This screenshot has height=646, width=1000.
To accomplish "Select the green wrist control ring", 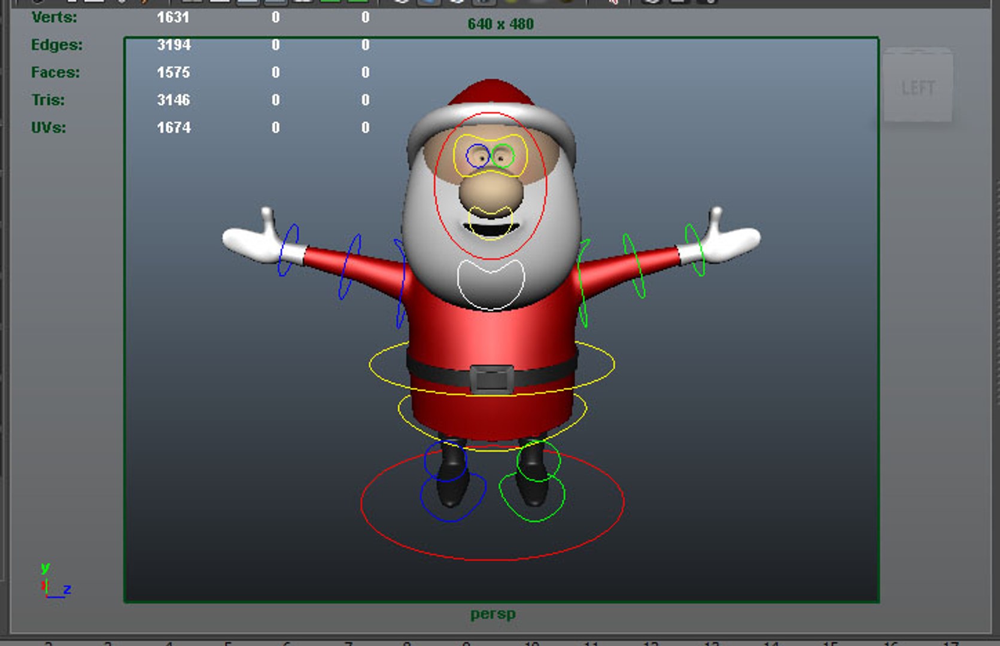I will (x=695, y=249).
